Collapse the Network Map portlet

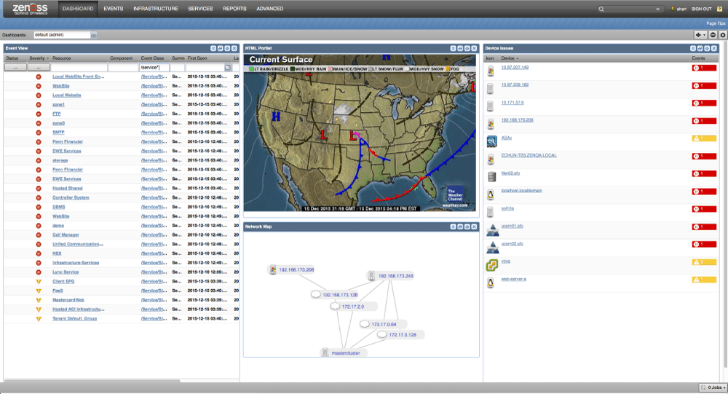(453, 226)
